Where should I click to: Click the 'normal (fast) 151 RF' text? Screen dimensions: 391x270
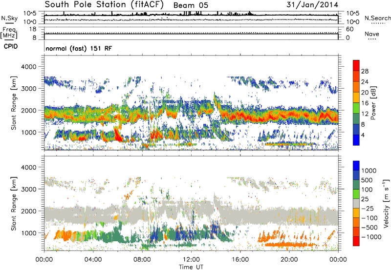click(x=79, y=48)
